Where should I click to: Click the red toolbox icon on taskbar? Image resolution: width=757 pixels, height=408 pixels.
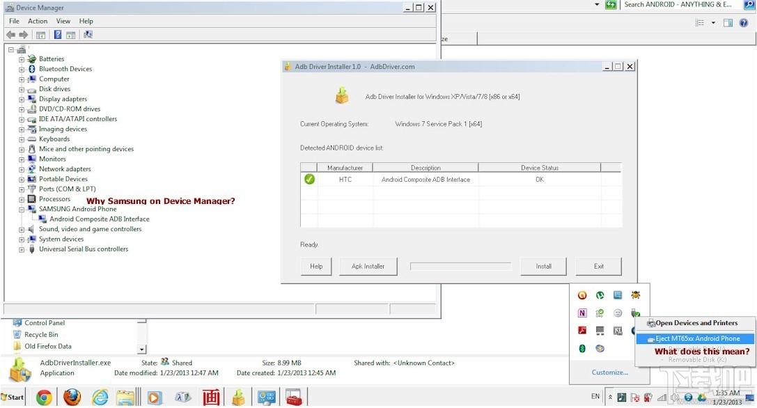pyautogui.click(x=293, y=398)
